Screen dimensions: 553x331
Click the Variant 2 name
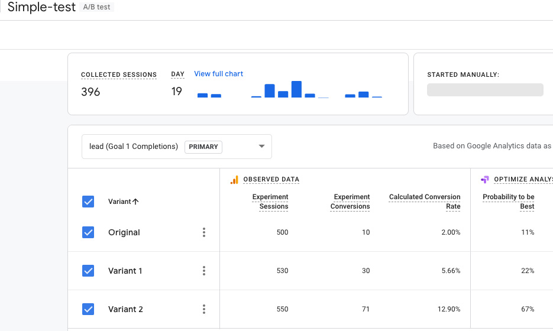pos(125,309)
